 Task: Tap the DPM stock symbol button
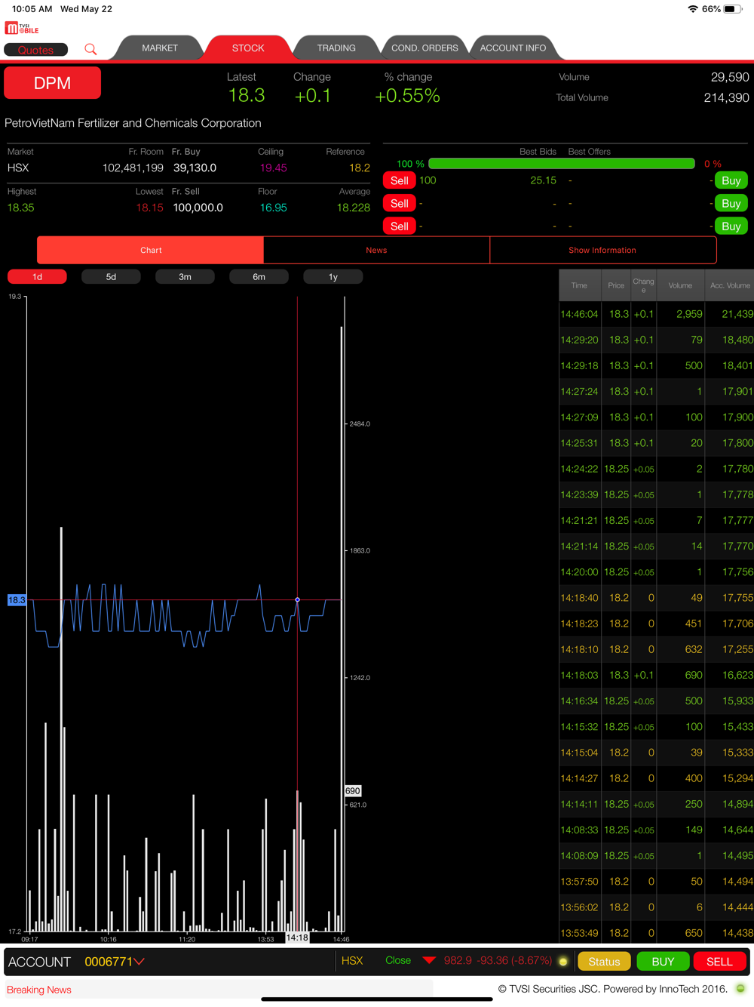pos(53,83)
